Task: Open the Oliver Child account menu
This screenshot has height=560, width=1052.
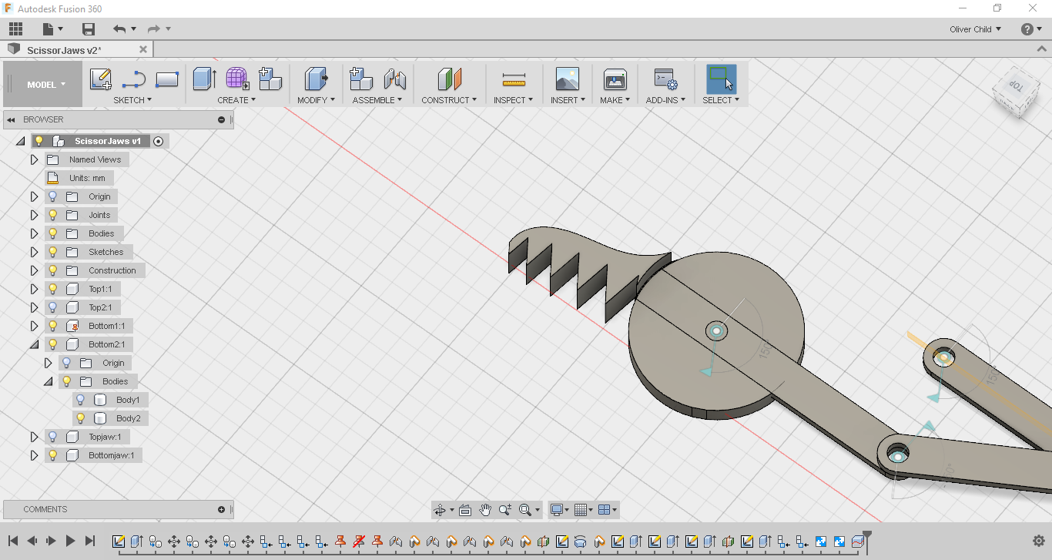Action: pyautogui.click(x=976, y=29)
